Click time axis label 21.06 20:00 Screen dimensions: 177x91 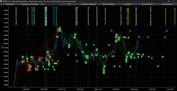[x=152, y=89]
